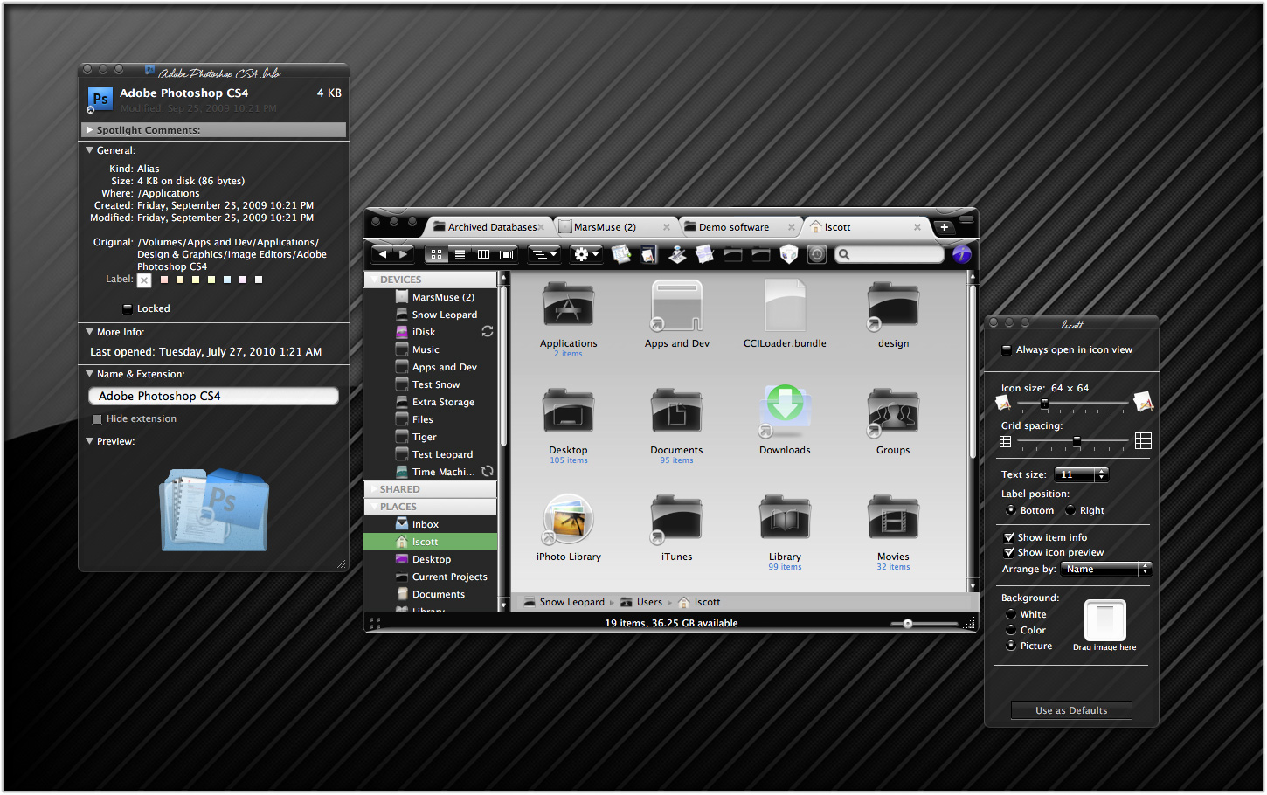
Task: Click the Time Machine clock toolbar icon
Action: click(817, 254)
